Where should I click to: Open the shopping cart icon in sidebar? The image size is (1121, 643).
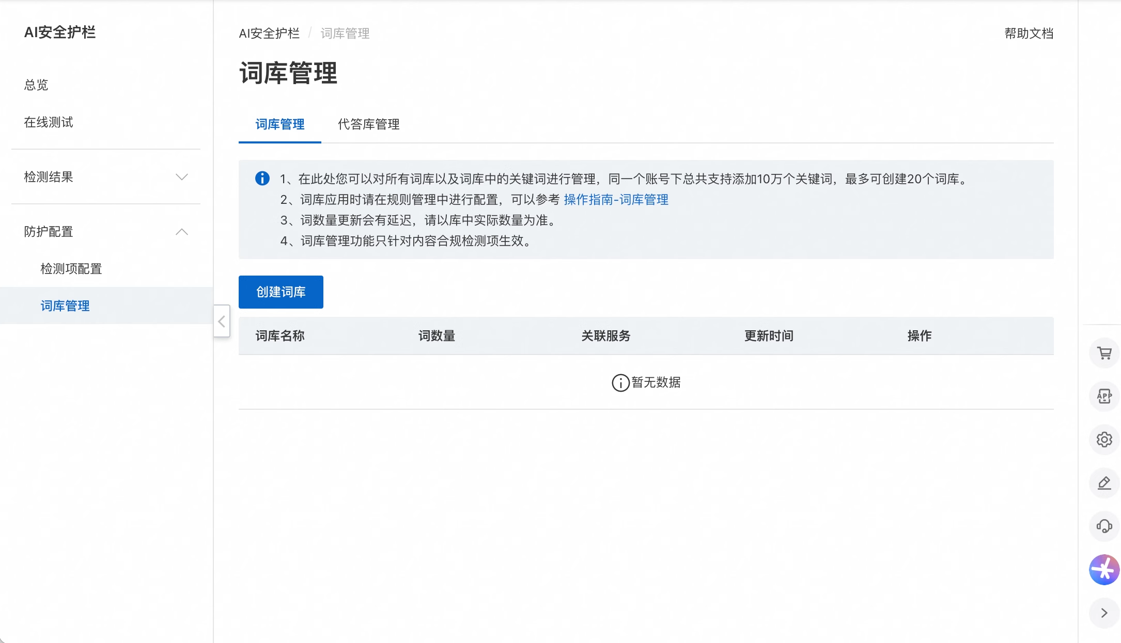pyautogui.click(x=1104, y=353)
